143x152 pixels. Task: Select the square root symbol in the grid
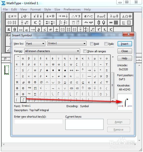pyautogui.click(x=41, y=88)
